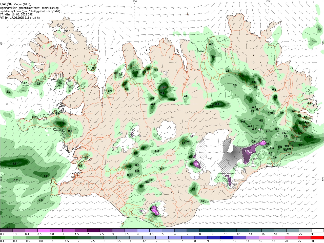The width and height of the screenshot is (324, 243).
Task: Click the bright pink 0.5–0.8 swatch in snow legend
Action: pyautogui.click(x=44, y=231)
